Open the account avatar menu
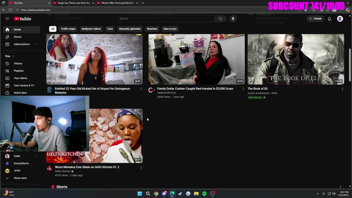Image resolution: width=352 pixels, height=198 pixels. (x=340, y=19)
